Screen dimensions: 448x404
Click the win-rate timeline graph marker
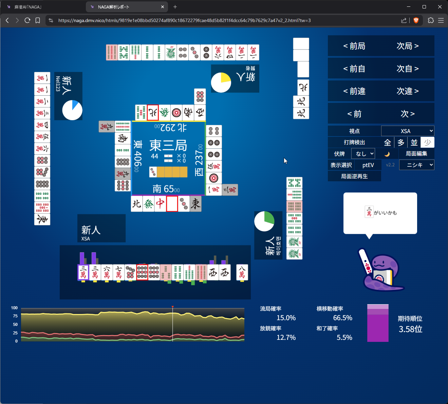172,308
